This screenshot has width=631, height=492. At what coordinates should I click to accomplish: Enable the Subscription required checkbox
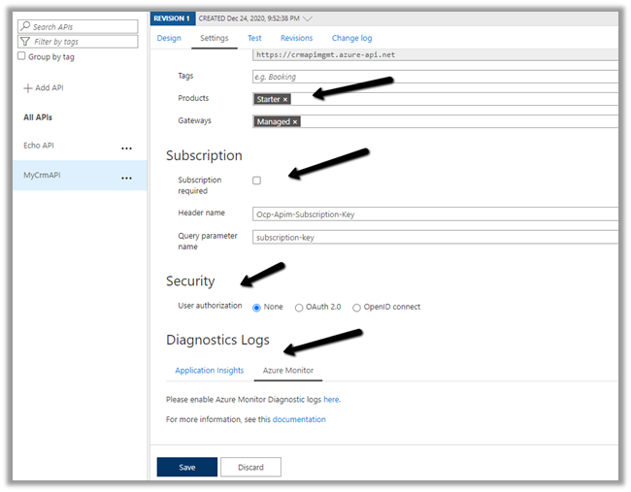[x=257, y=180]
